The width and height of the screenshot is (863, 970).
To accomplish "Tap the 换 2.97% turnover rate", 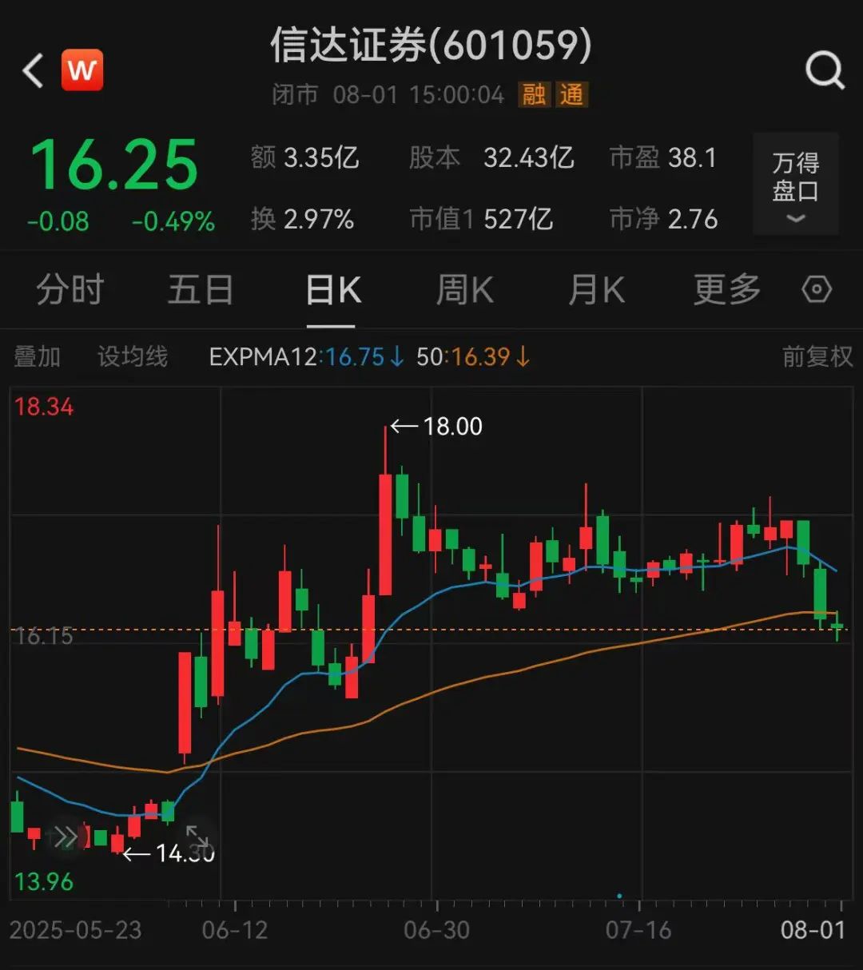I will click(x=303, y=219).
